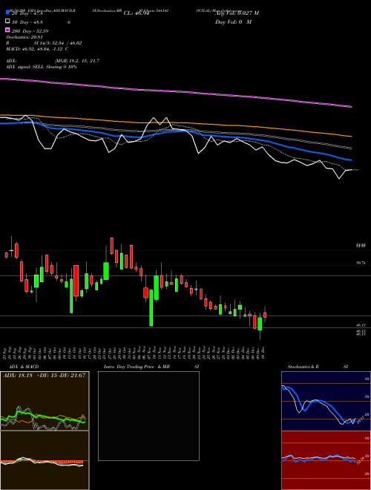
Task: Click the ADX & MACD panel title
Action: (x=24, y=367)
